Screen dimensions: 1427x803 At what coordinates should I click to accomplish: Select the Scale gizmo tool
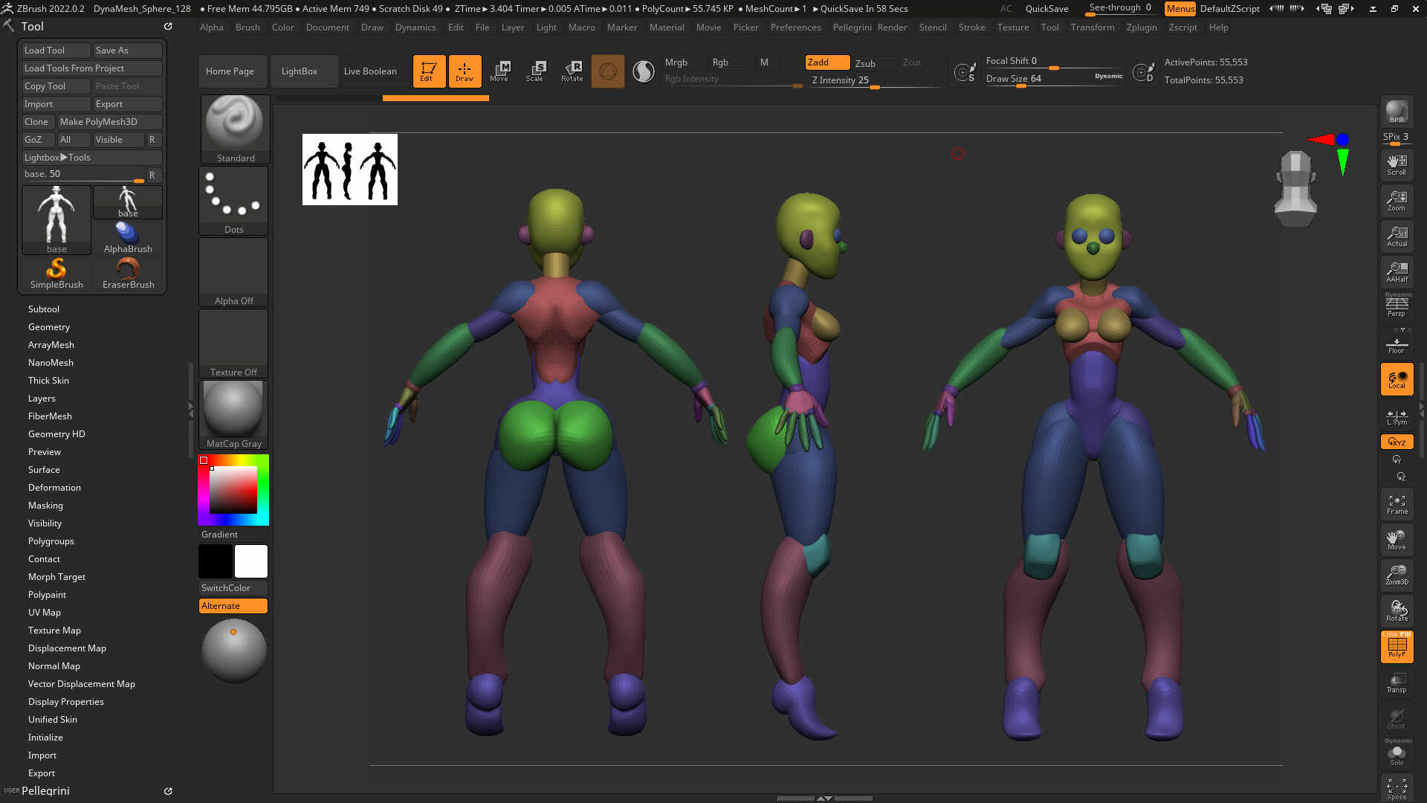point(534,71)
